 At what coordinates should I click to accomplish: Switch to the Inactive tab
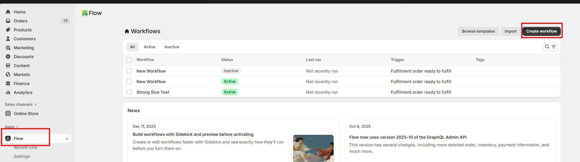click(x=171, y=47)
